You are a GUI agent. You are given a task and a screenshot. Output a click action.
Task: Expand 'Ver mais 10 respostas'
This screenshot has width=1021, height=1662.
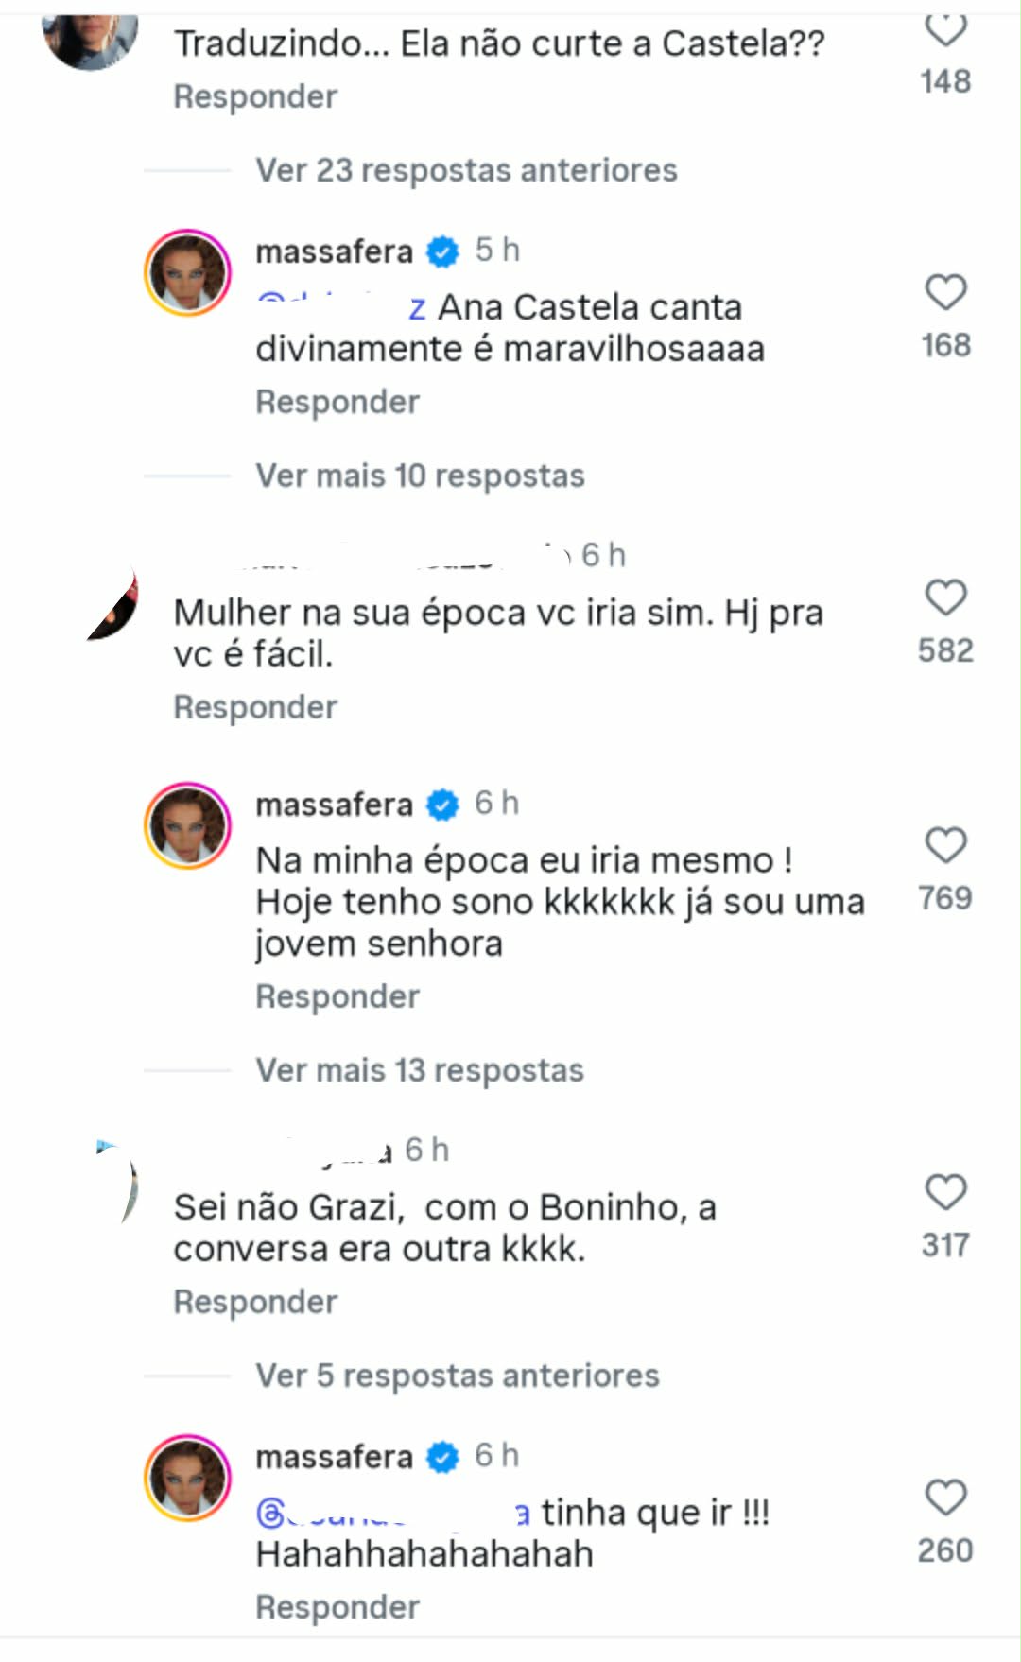420,476
